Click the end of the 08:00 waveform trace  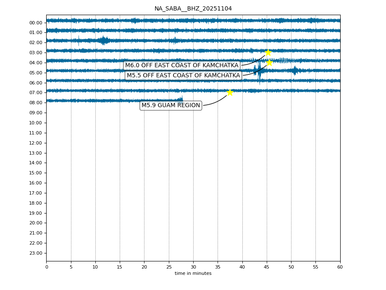pyautogui.click(x=182, y=100)
